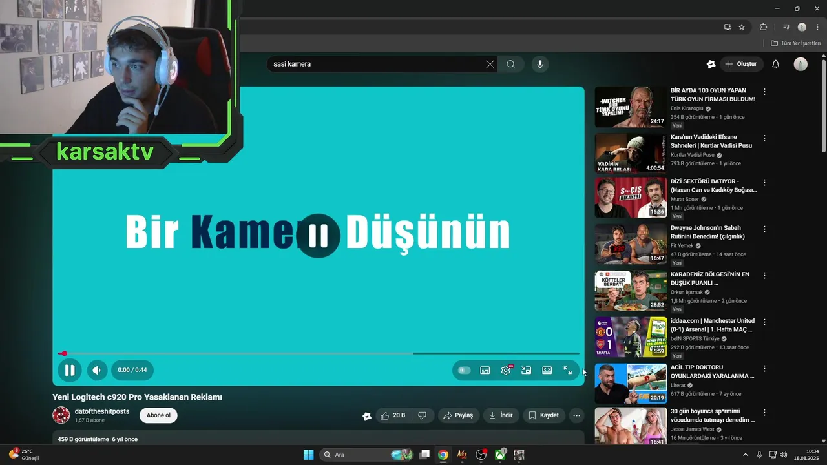
Task: Open the Orkun Işıtmak channel name
Action: [687, 293]
